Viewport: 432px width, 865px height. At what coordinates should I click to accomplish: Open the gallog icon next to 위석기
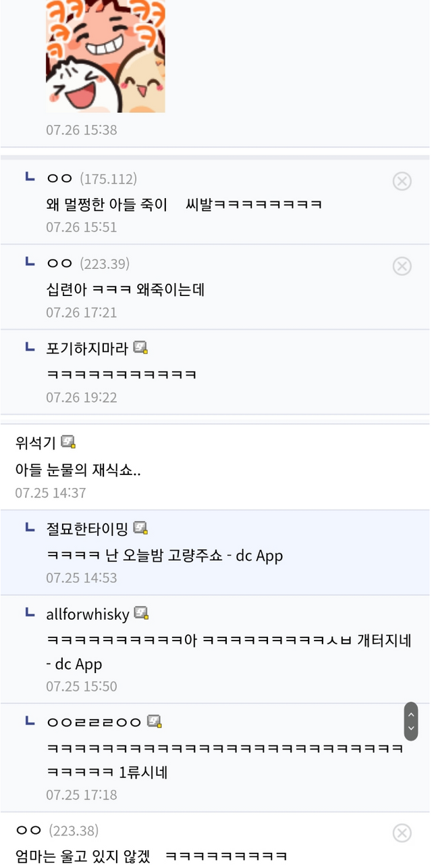pyautogui.click(x=68, y=443)
